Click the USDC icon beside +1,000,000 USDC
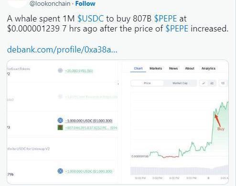 60,171
